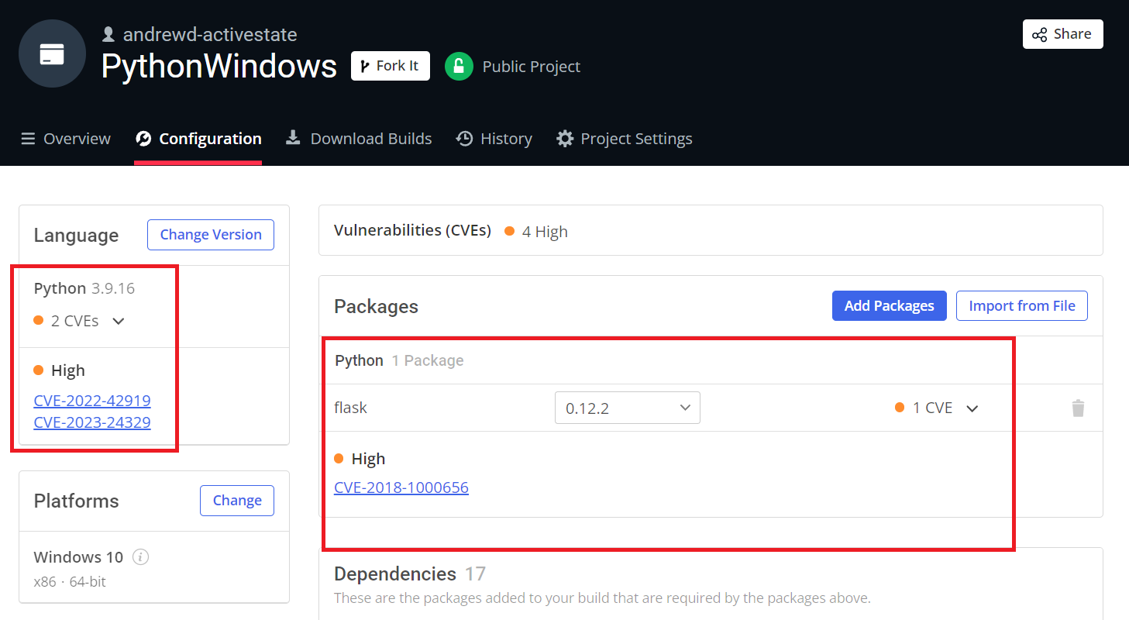This screenshot has width=1129, height=620.
Task: Click the Public Project label
Action: (532, 67)
